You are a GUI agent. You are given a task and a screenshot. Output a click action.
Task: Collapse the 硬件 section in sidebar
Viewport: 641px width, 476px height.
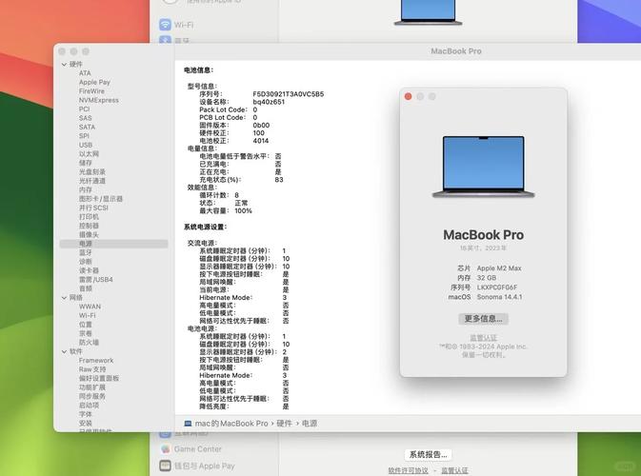coord(64,64)
